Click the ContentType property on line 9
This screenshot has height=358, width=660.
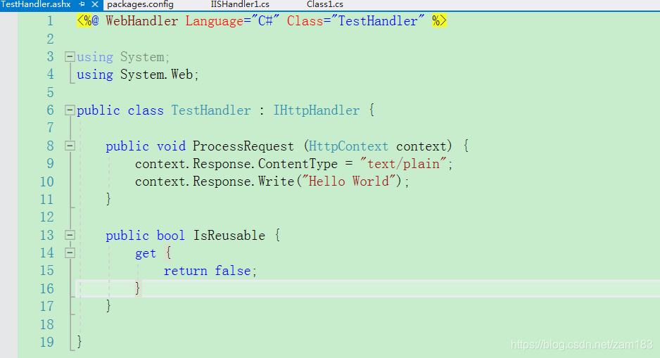tap(298, 164)
